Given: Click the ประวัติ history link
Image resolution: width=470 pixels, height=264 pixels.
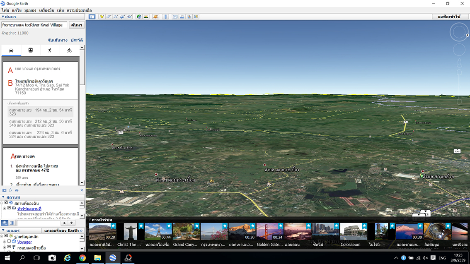Looking at the screenshot, I should (77, 40).
